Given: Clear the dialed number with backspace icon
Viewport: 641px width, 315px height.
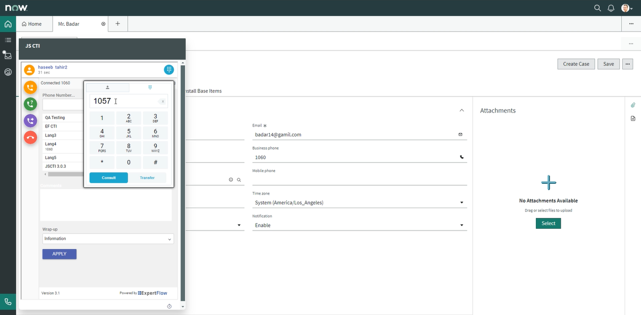Looking at the screenshot, I should tap(163, 101).
